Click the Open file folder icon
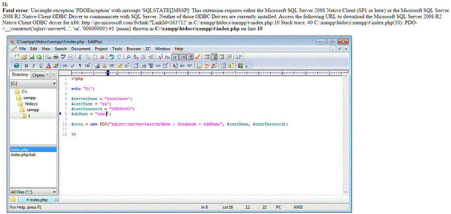This screenshot has height=214, width=451. (24, 57)
